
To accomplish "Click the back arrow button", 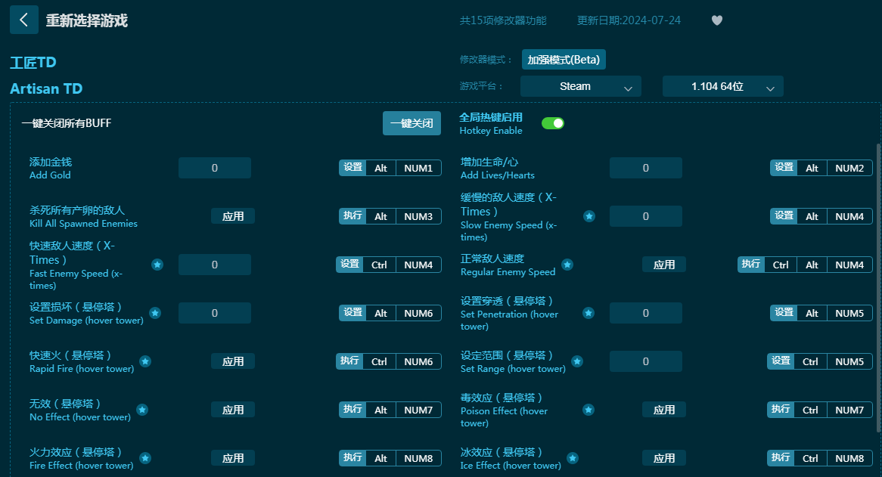I will (x=24, y=20).
